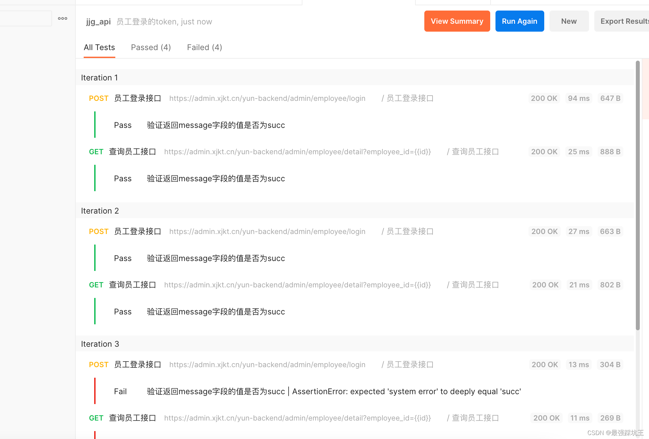Viewport: 649px width, 439px height.
Task: Click the View Summary button
Action: [x=457, y=21]
